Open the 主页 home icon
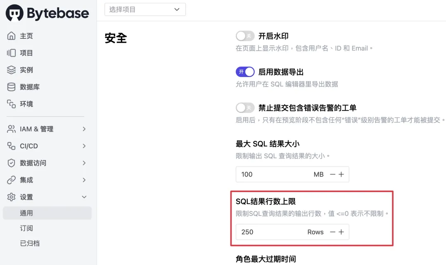Image resolution: width=446 pixels, height=265 pixels. (x=12, y=36)
